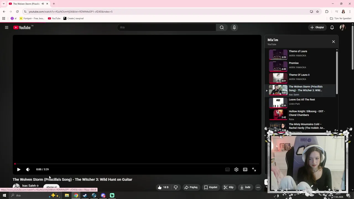This screenshot has height=199, width=354.
Task: Open Chrome extensions puzzle icon
Action: (x=327, y=12)
